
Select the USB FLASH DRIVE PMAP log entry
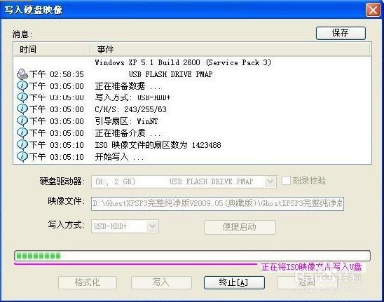click(170, 74)
